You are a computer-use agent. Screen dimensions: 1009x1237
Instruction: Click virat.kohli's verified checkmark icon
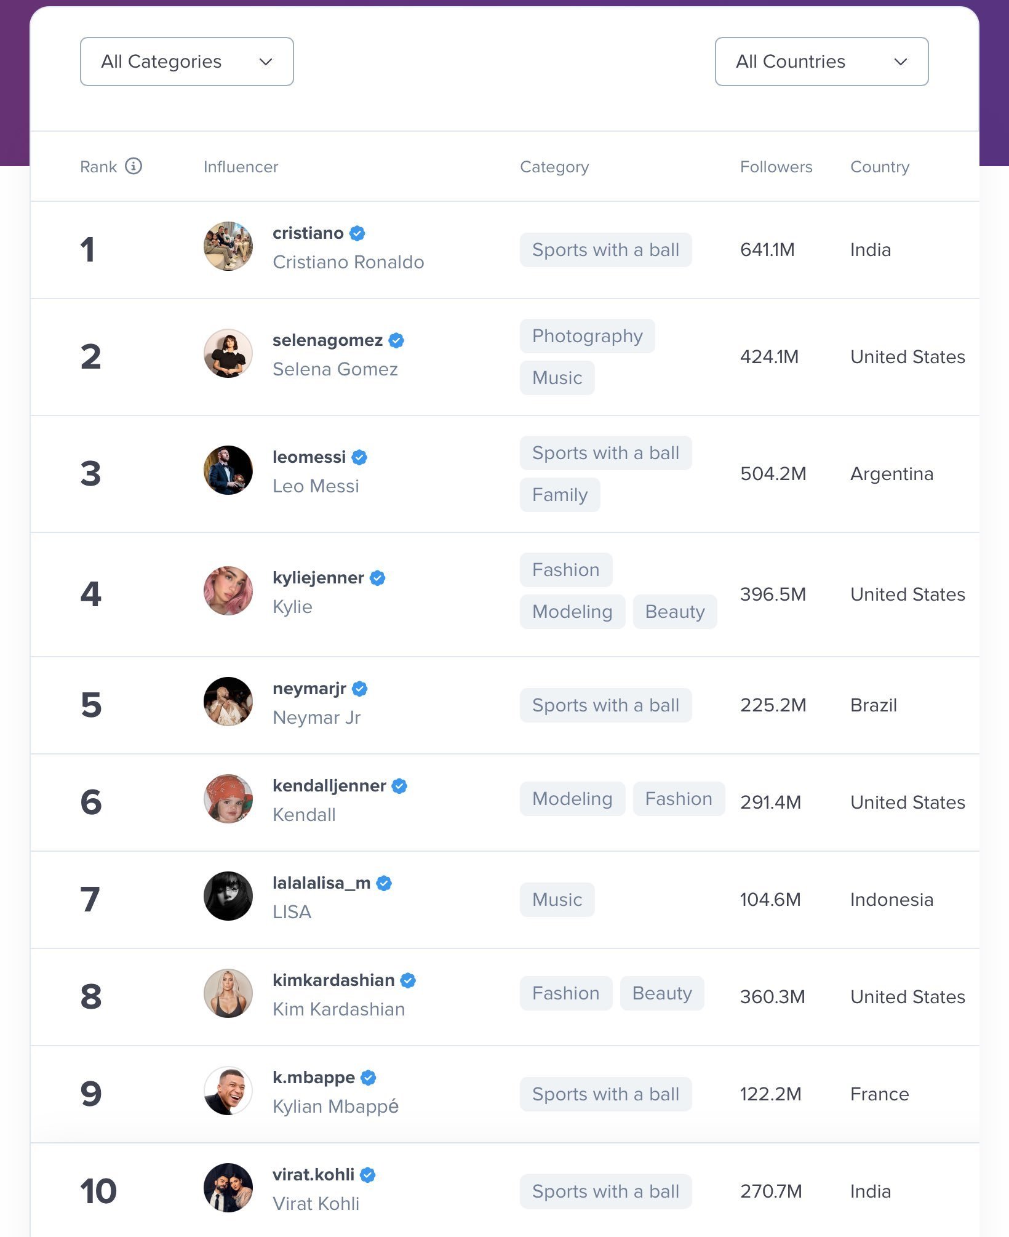tap(368, 1175)
